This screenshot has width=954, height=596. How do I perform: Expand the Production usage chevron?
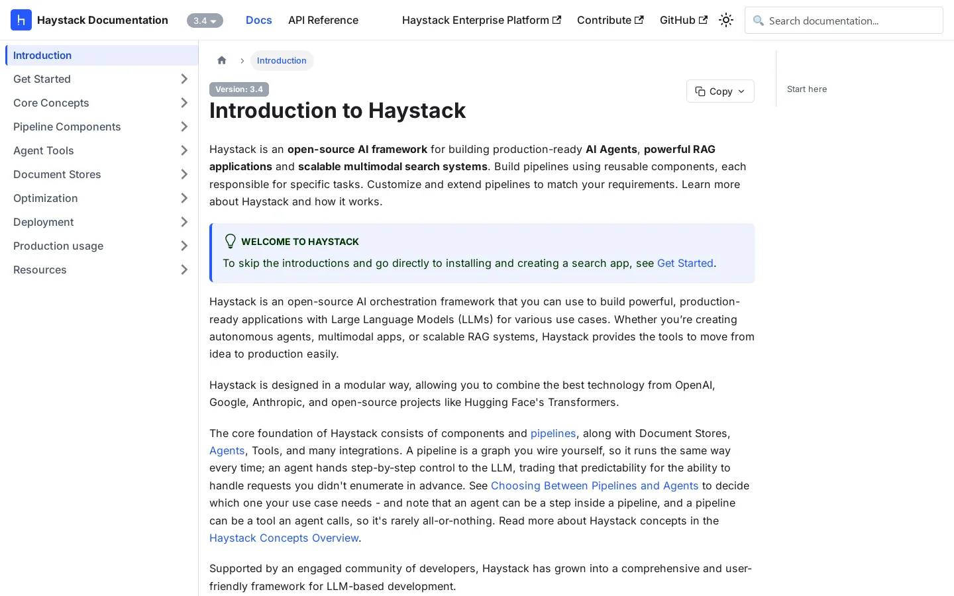[184, 246]
